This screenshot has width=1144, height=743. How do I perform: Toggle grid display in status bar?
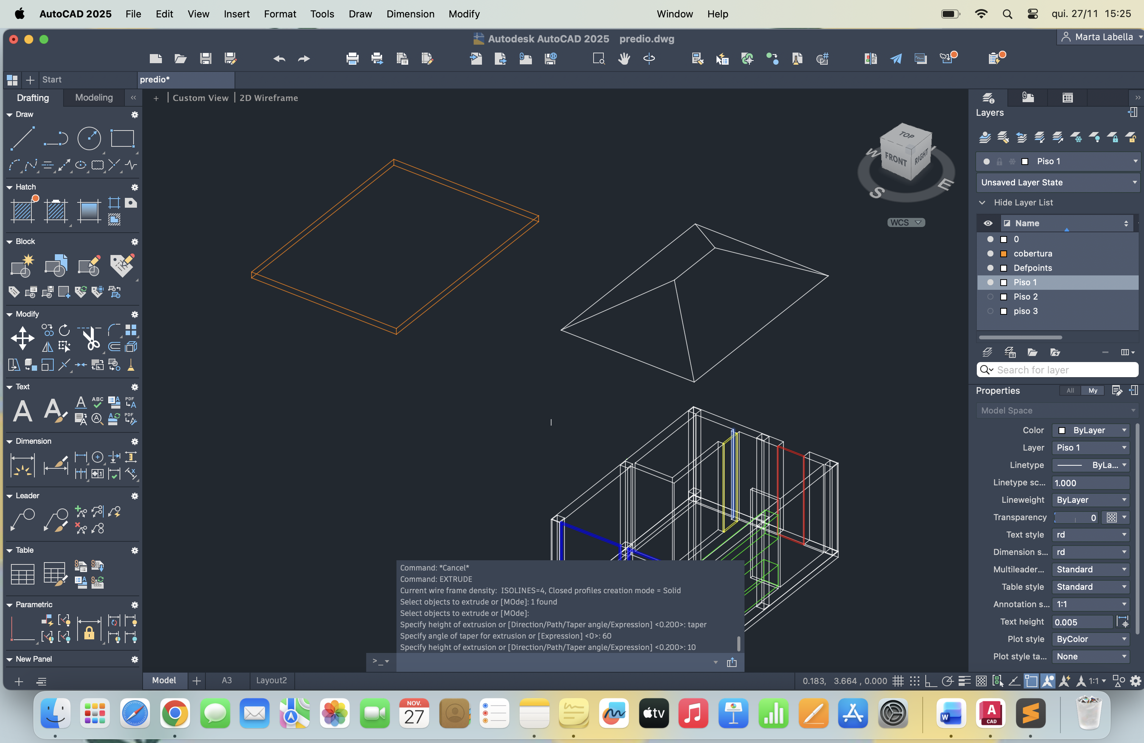(898, 681)
